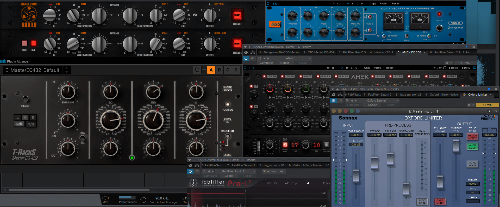Click the Master EQ 432 copy-settings icon
This screenshot has width=500, height=207.
point(197,70)
